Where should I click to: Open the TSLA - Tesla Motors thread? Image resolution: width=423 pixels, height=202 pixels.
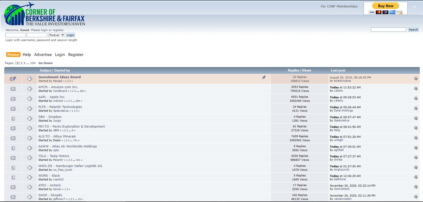tap(54, 156)
